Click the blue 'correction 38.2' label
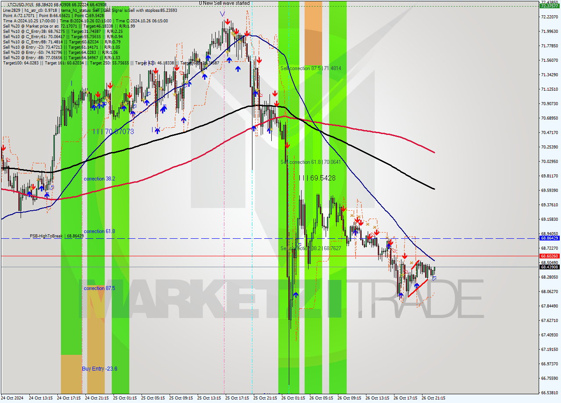 [x=99, y=179]
